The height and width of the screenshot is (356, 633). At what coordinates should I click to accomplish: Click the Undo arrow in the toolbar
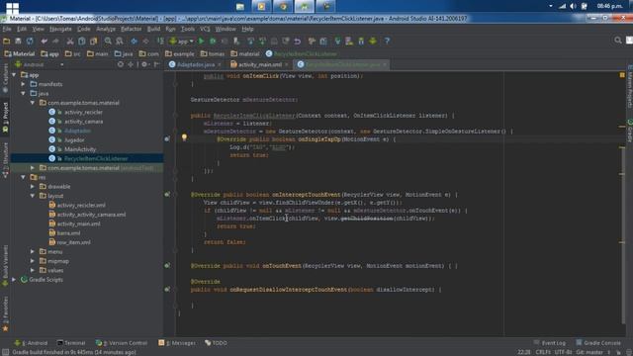point(44,42)
